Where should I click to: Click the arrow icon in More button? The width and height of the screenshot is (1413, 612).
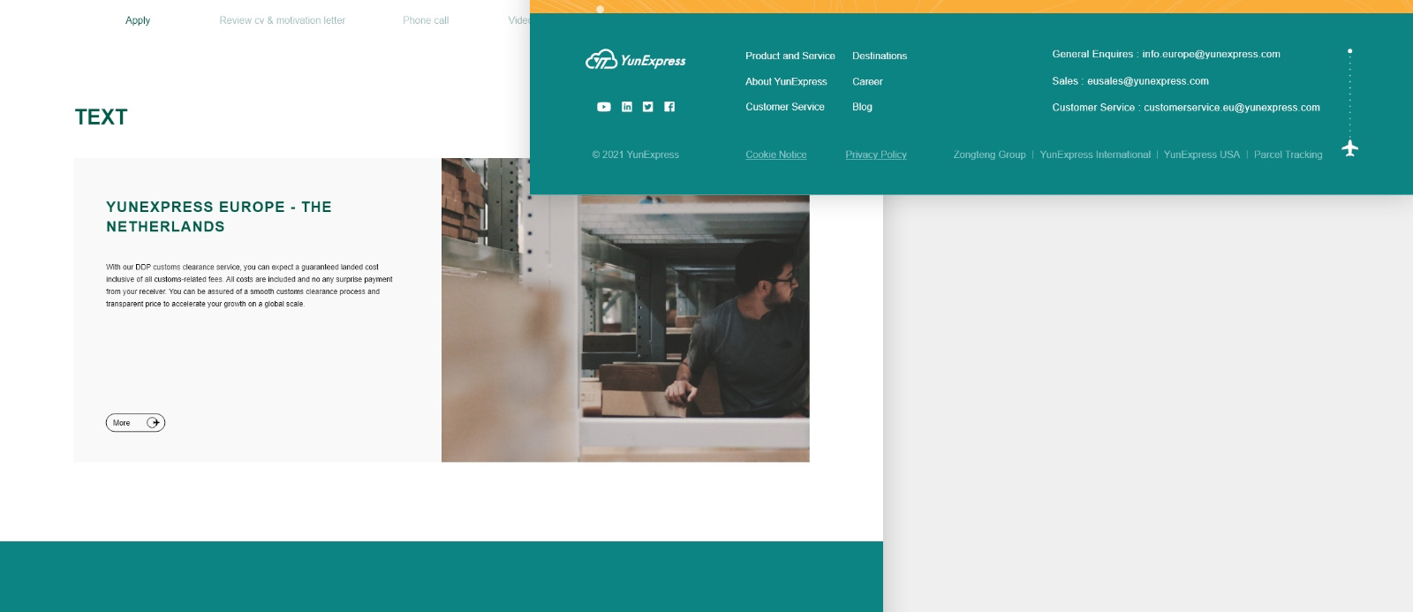tap(154, 423)
